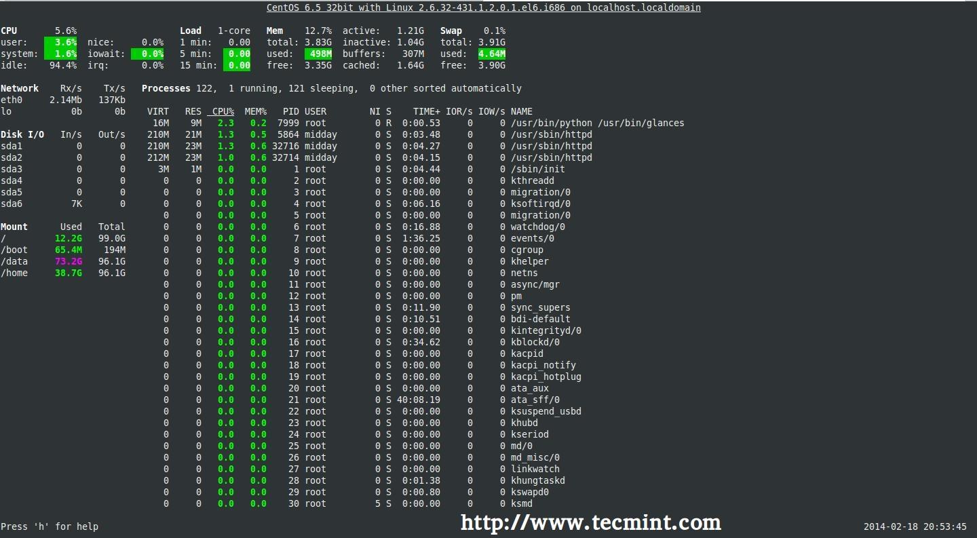Click the Swap usage value

coord(492,54)
